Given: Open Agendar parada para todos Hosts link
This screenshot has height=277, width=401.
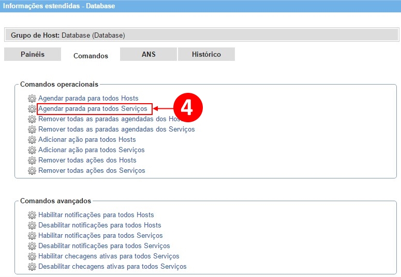Looking at the screenshot, I should [88, 99].
